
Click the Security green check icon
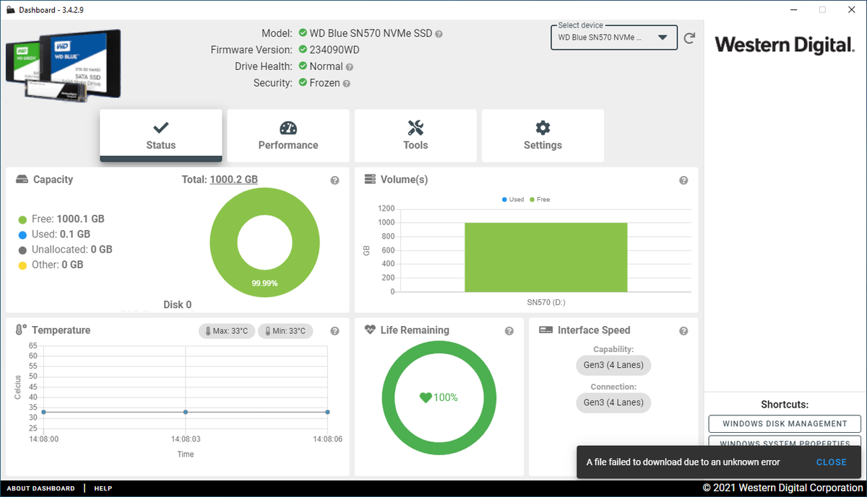click(303, 83)
